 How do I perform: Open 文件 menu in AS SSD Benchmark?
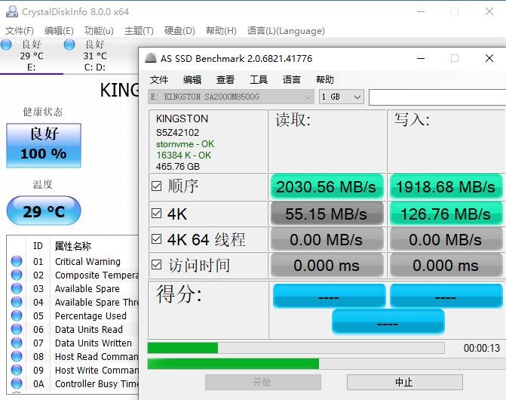159,79
